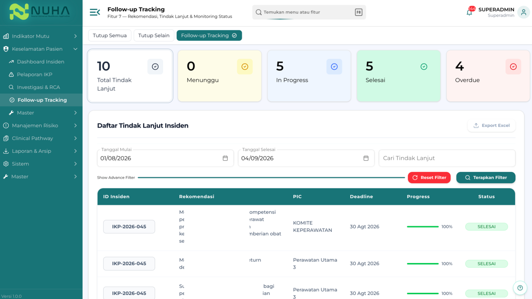Image resolution: width=532 pixels, height=299 pixels.
Task: Click the Total Tindak Lanjut check icon
Action: click(155, 67)
